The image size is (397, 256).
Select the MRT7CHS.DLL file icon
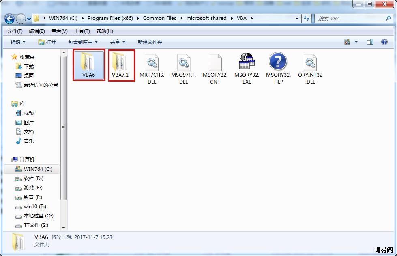click(152, 62)
